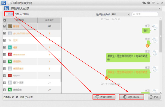Uncheck the select-all checkbox in header
Screen dimensions: 165x107
click(5, 20)
